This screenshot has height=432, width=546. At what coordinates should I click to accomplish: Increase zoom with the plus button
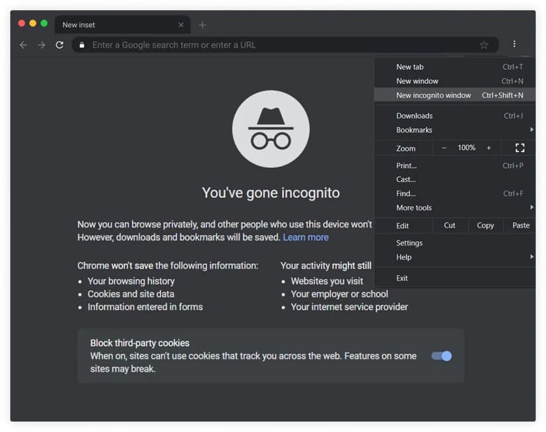click(x=489, y=148)
